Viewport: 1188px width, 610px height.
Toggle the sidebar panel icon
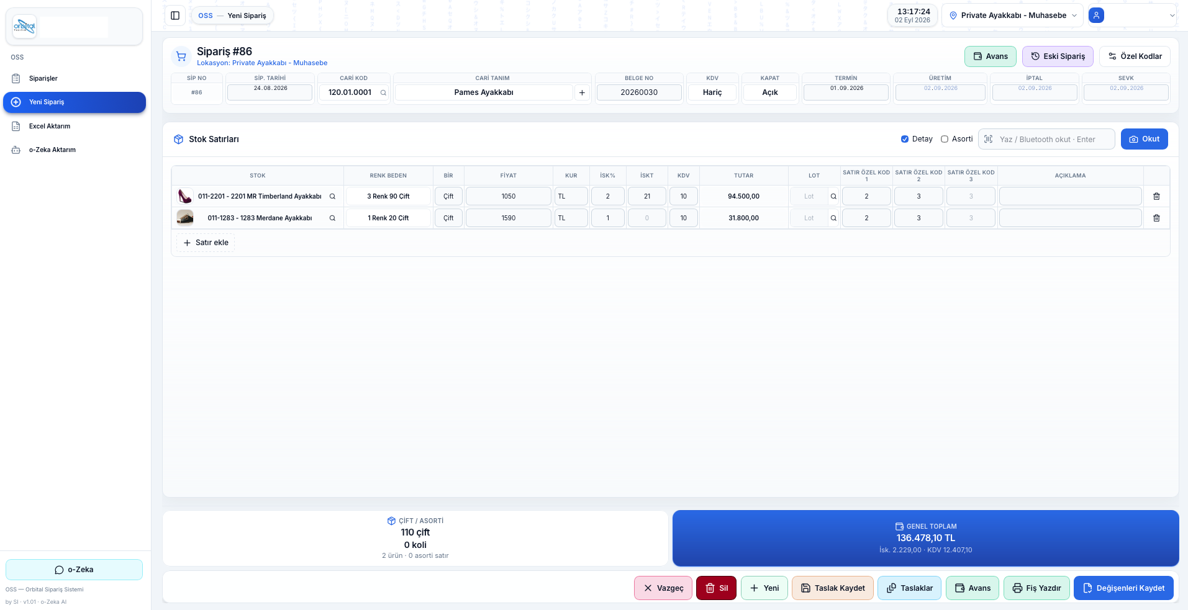click(x=175, y=16)
